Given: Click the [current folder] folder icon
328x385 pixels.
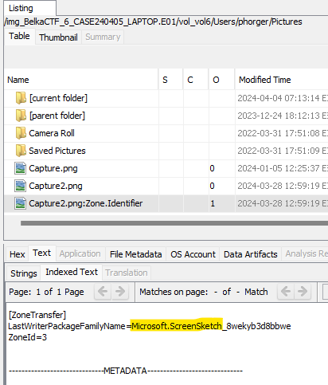Looking at the screenshot, I should [21, 98].
